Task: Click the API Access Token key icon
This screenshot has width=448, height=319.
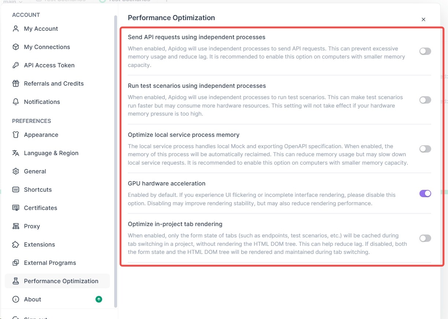Action: pyautogui.click(x=16, y=65)
